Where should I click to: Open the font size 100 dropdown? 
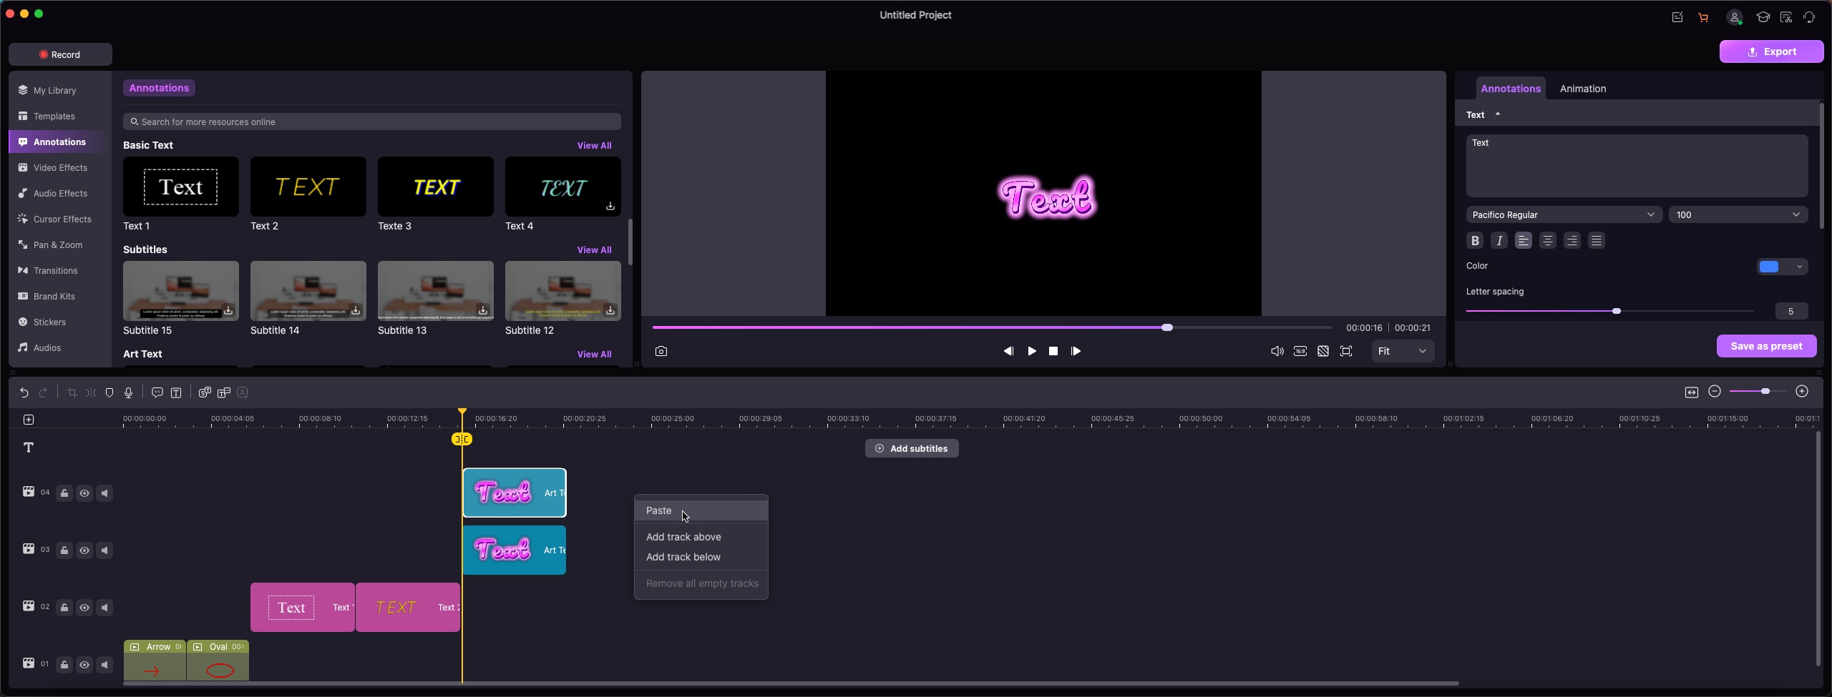[1738, 214]
